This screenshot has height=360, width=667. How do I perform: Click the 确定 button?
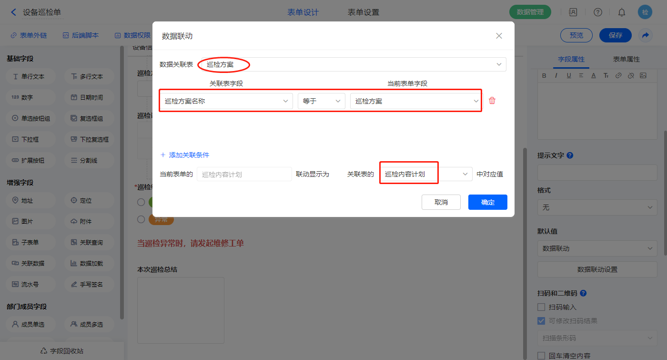pos(487,202)
